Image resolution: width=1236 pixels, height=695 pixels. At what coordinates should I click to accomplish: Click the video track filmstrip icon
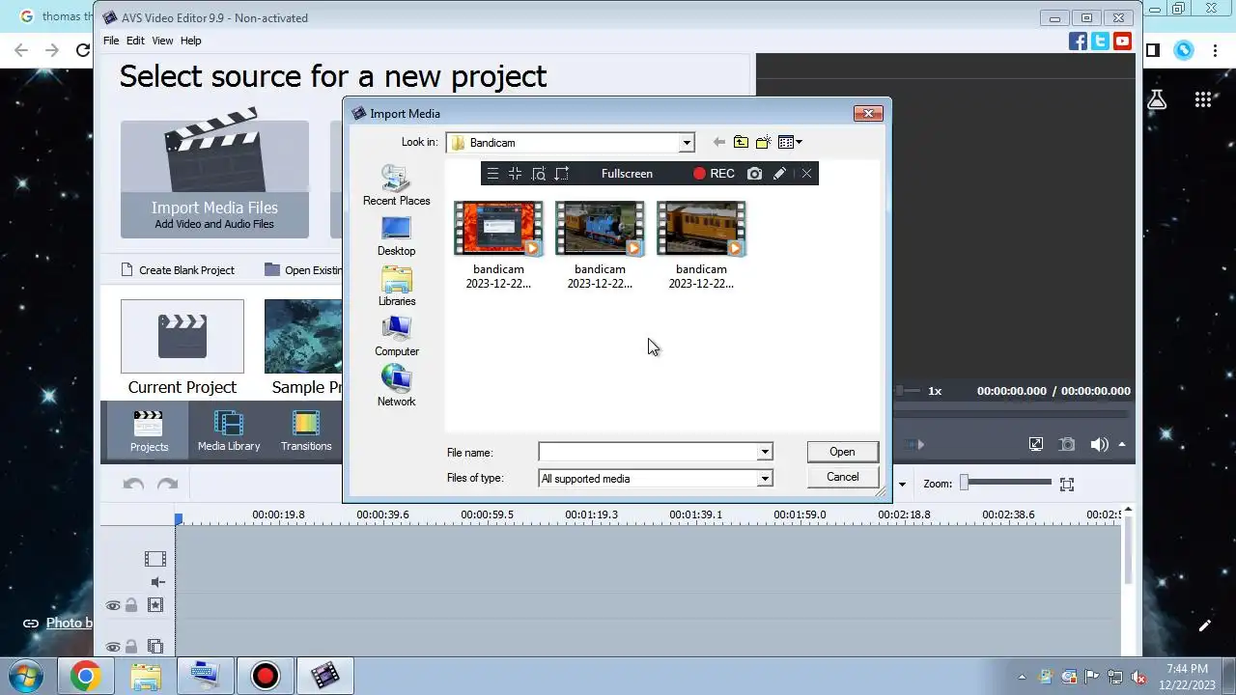[154, 558]
